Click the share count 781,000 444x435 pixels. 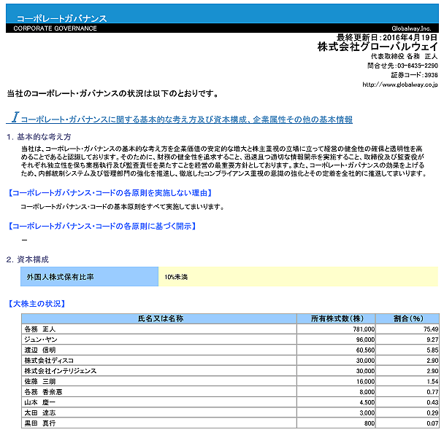(364, 329)
